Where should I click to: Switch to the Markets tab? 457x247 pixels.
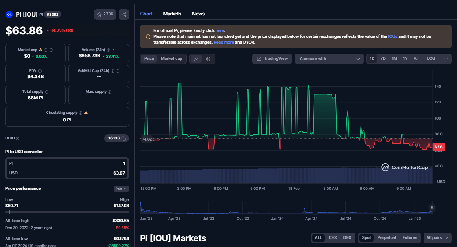172,14
